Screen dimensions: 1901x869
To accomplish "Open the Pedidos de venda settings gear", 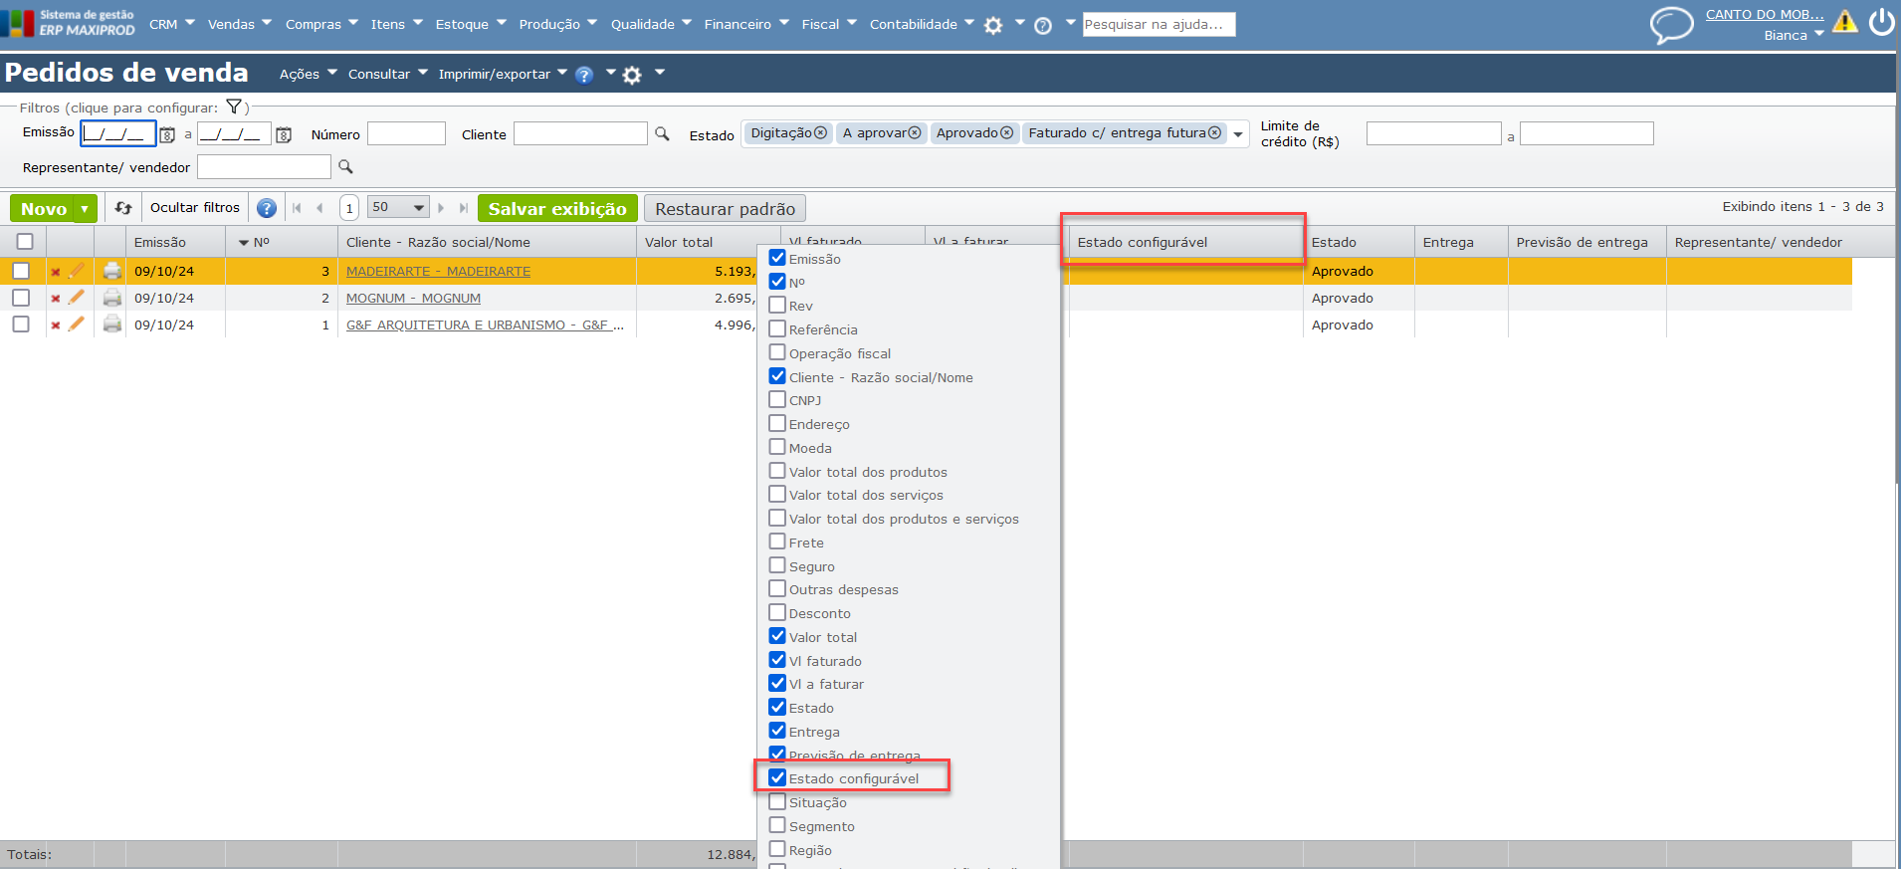I will [632, 75].
